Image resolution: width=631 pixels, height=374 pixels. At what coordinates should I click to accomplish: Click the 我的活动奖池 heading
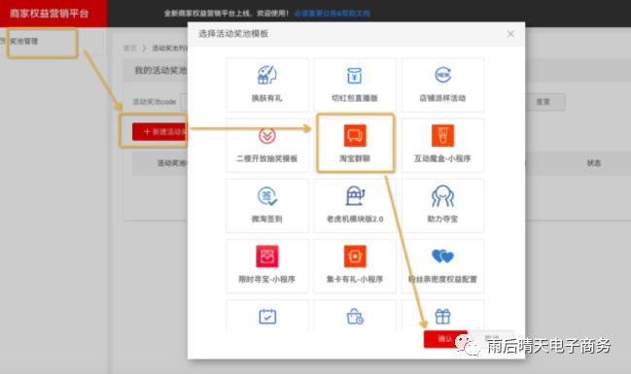click(x=160, y=70)
